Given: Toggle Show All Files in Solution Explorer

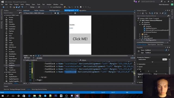Looking at the screenshot, I should [157, 13].
